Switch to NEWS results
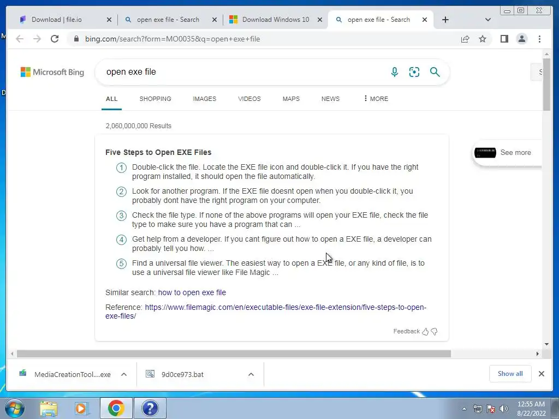The image size is (559, 419). tap(330, 99)
